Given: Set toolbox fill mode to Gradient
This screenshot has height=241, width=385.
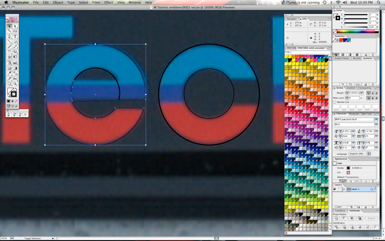Looking at the screenshot, I should (12, 101).
